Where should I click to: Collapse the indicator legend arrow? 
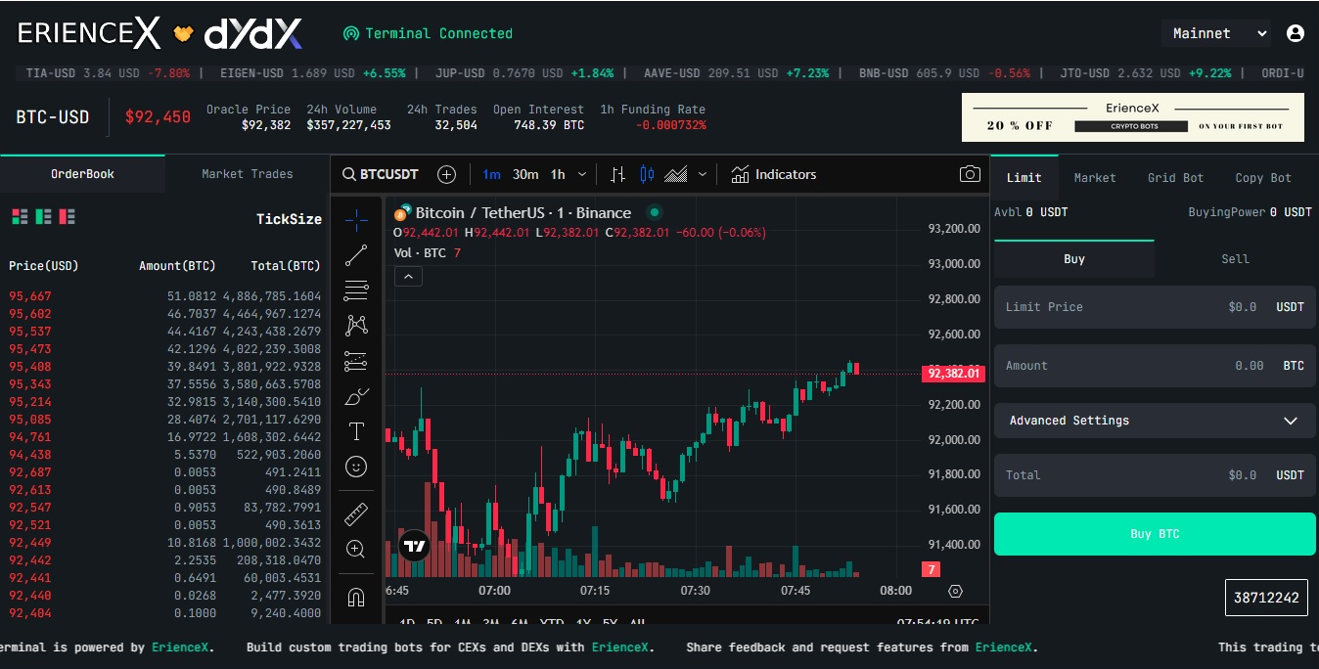(408, 277)
